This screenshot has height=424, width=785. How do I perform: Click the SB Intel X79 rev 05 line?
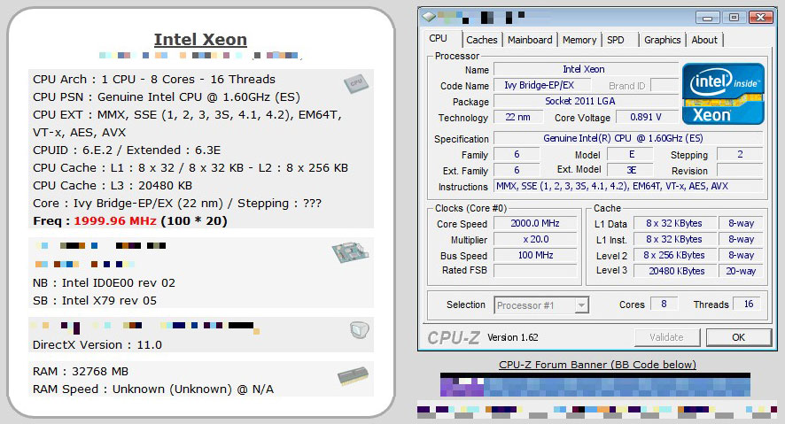point(95,300)
